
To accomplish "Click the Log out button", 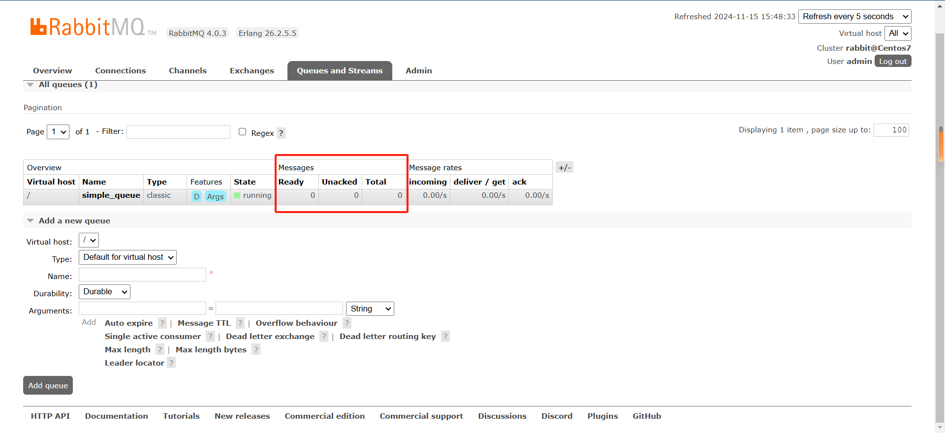I will click(893, 61).
